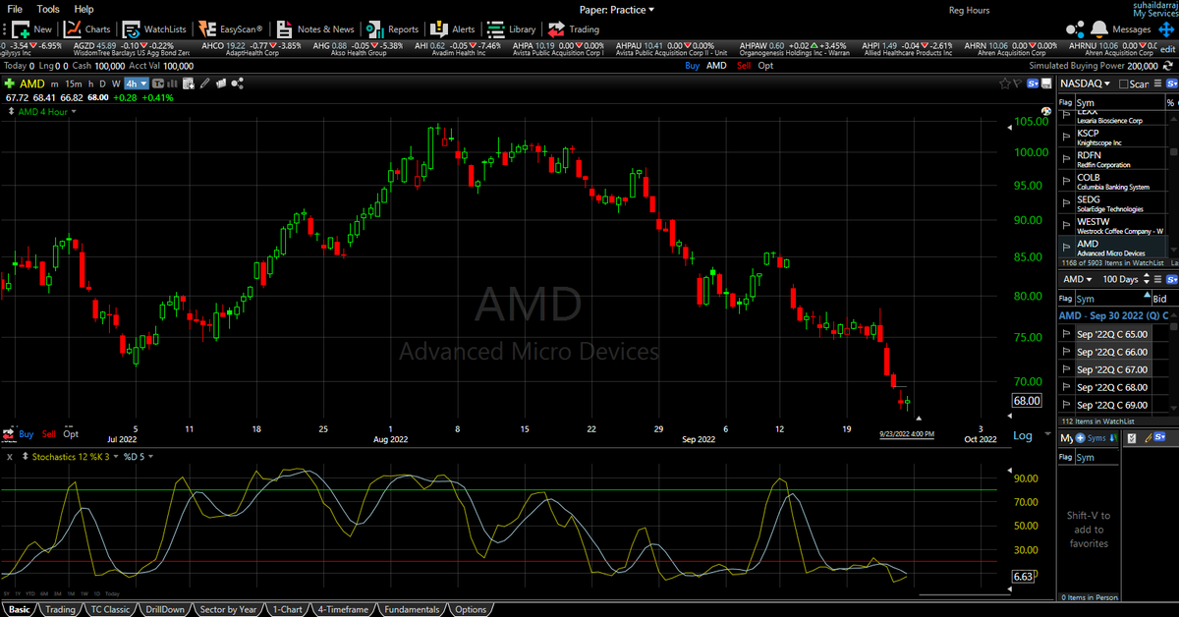Toggle the flag for SEDG row

(x=1065, y=203)
